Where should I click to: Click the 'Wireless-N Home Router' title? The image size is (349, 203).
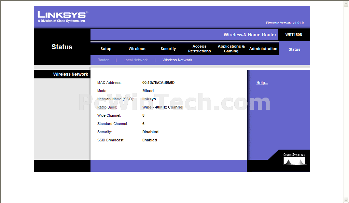[x=250, y=35]
